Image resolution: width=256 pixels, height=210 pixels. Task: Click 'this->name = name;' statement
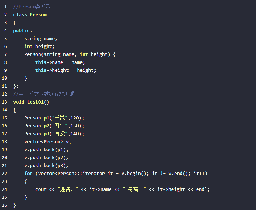click(60, 62)
